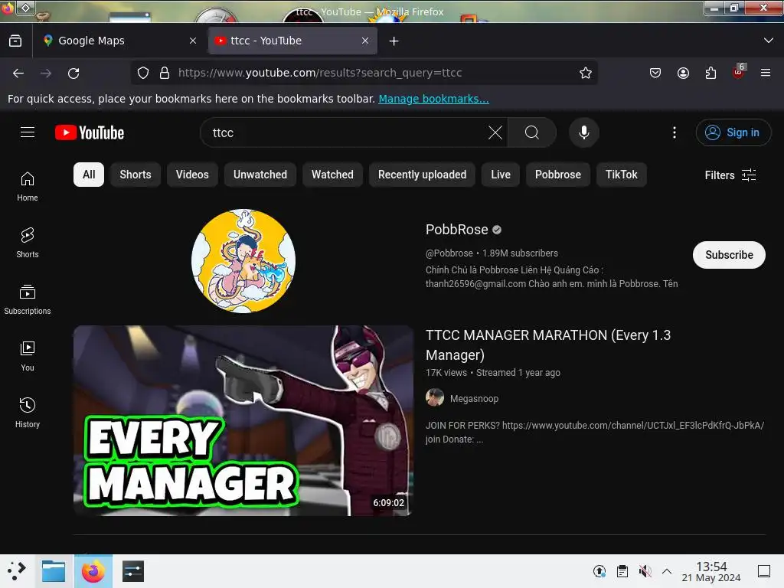Click the Megasnoop small avatar
Image resolution: width=784 pixels, height=588 pixels.
(435, 398)
